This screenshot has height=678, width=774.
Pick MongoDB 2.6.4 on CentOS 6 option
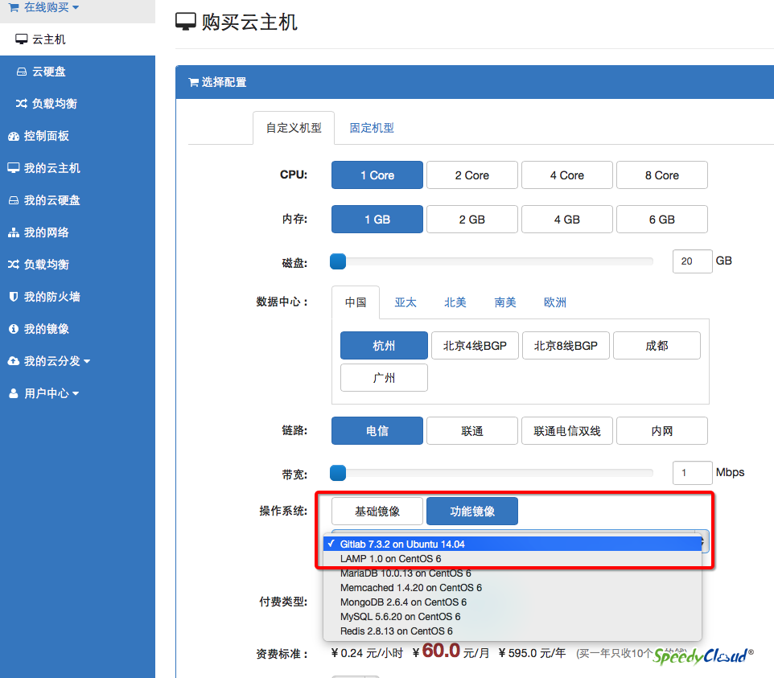click(x=513, y=602)
